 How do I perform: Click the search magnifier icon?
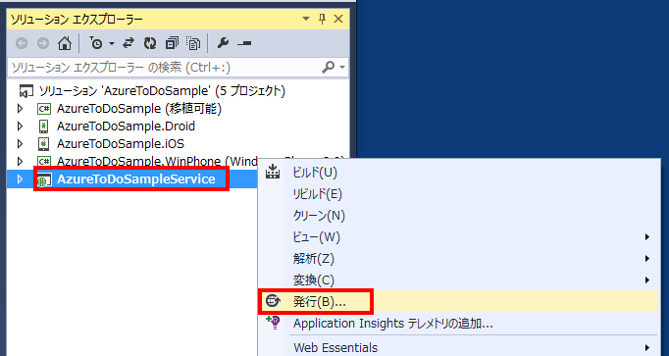point(328,67)
